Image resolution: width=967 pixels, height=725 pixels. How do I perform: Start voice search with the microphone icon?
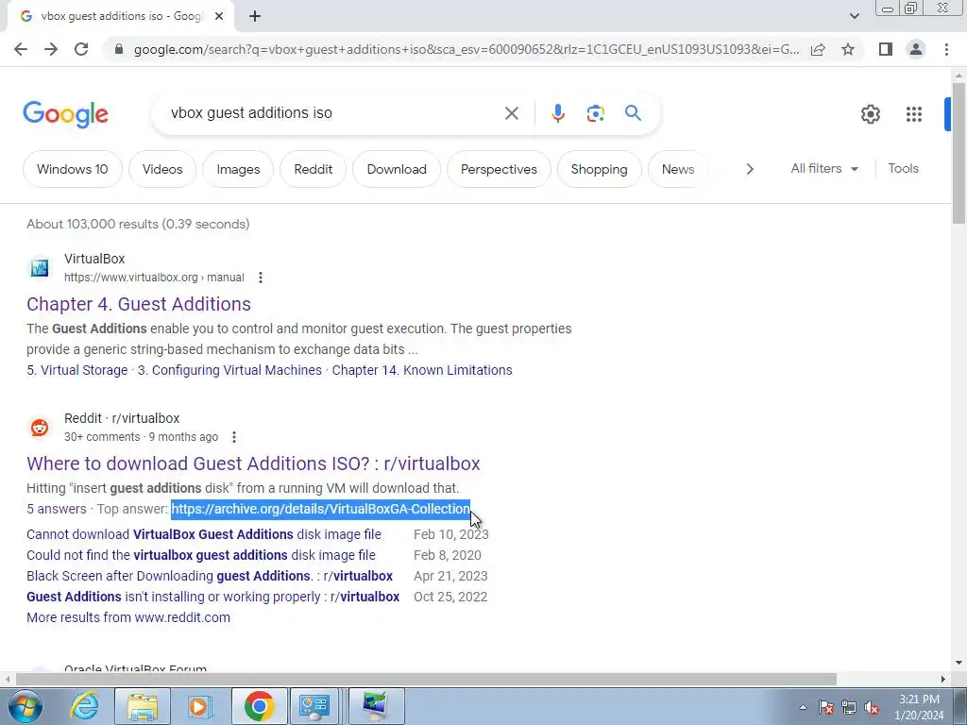click(x=557, y=113)
